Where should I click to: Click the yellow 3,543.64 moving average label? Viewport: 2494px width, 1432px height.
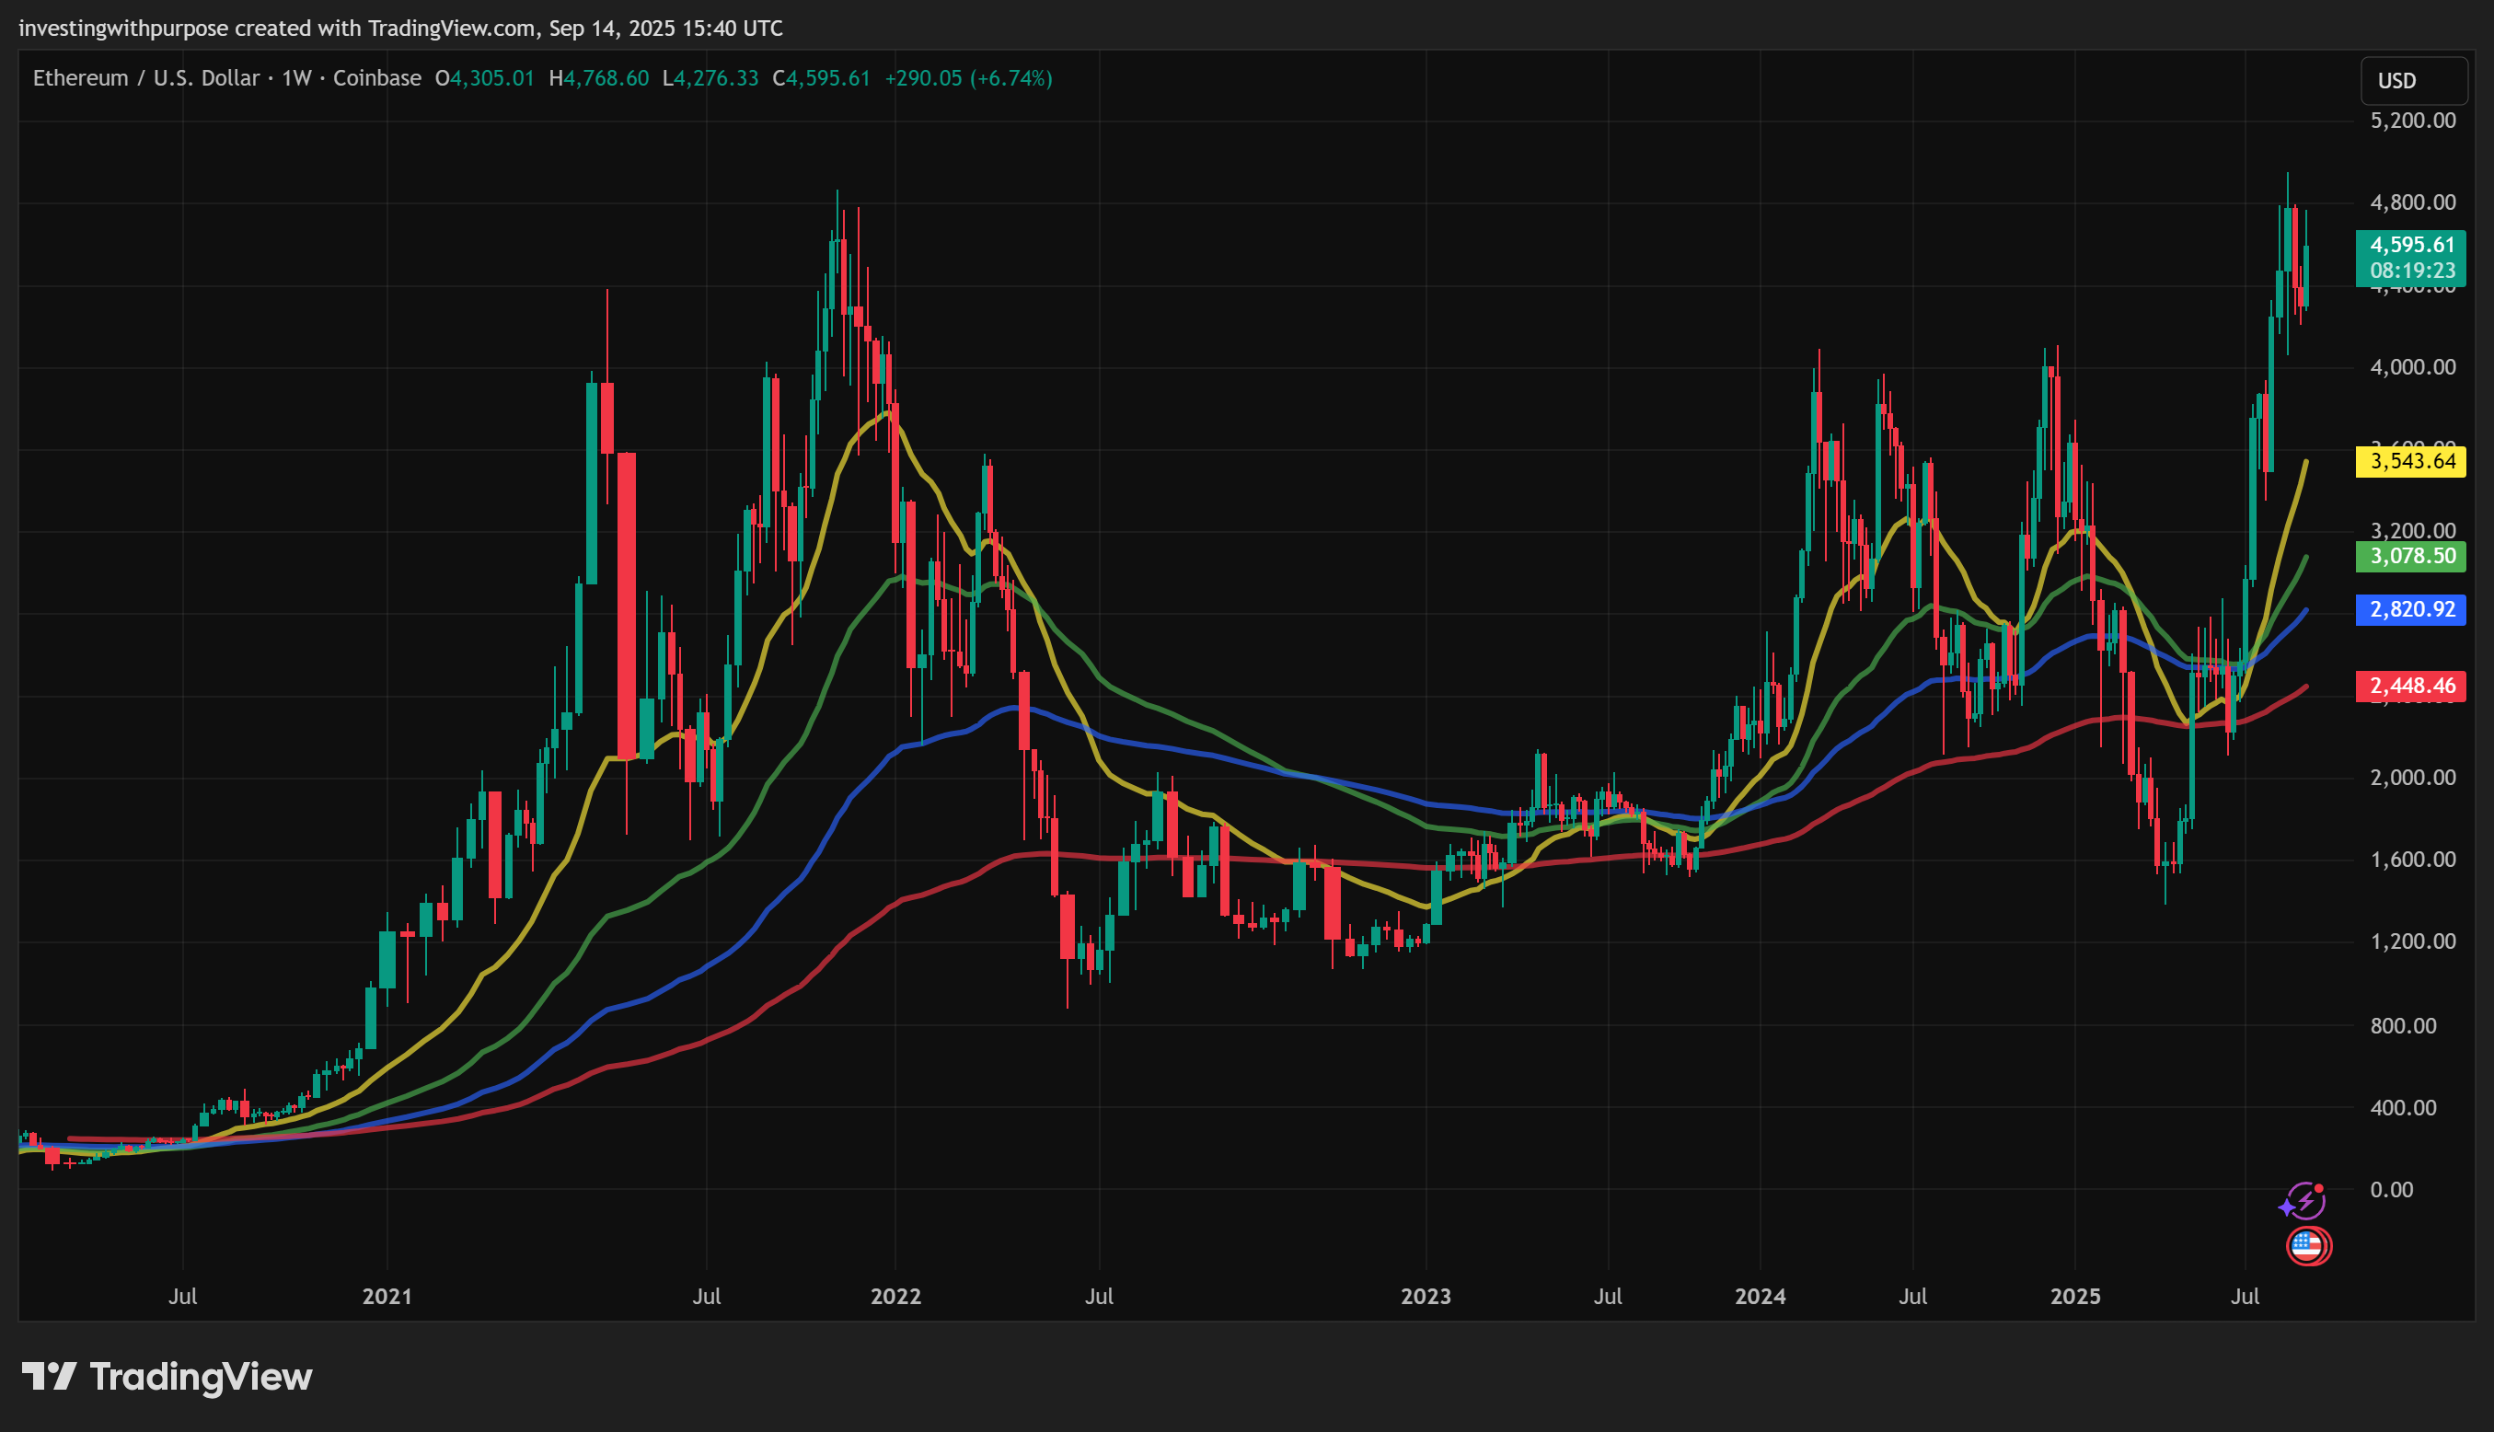pyautogui.click(x=2410, y=461)
